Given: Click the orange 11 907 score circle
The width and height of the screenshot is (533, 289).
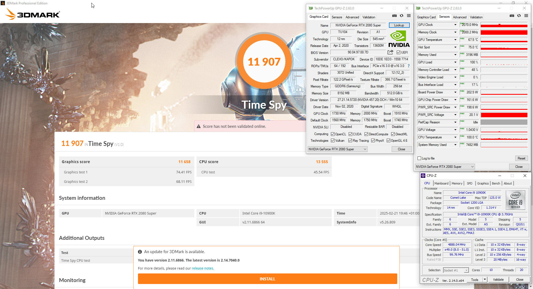Looking at the screenshot, I should tap(264, 61).
